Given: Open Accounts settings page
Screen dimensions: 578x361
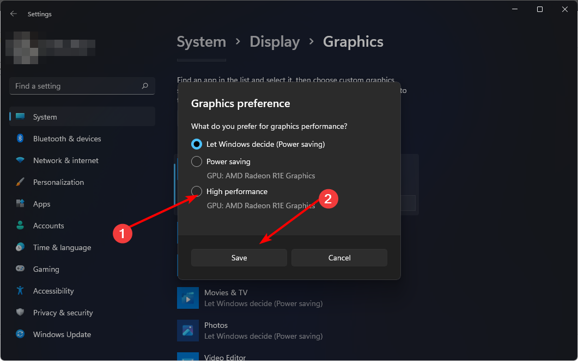Looking at the screenshot, I should tap(82, 225).
